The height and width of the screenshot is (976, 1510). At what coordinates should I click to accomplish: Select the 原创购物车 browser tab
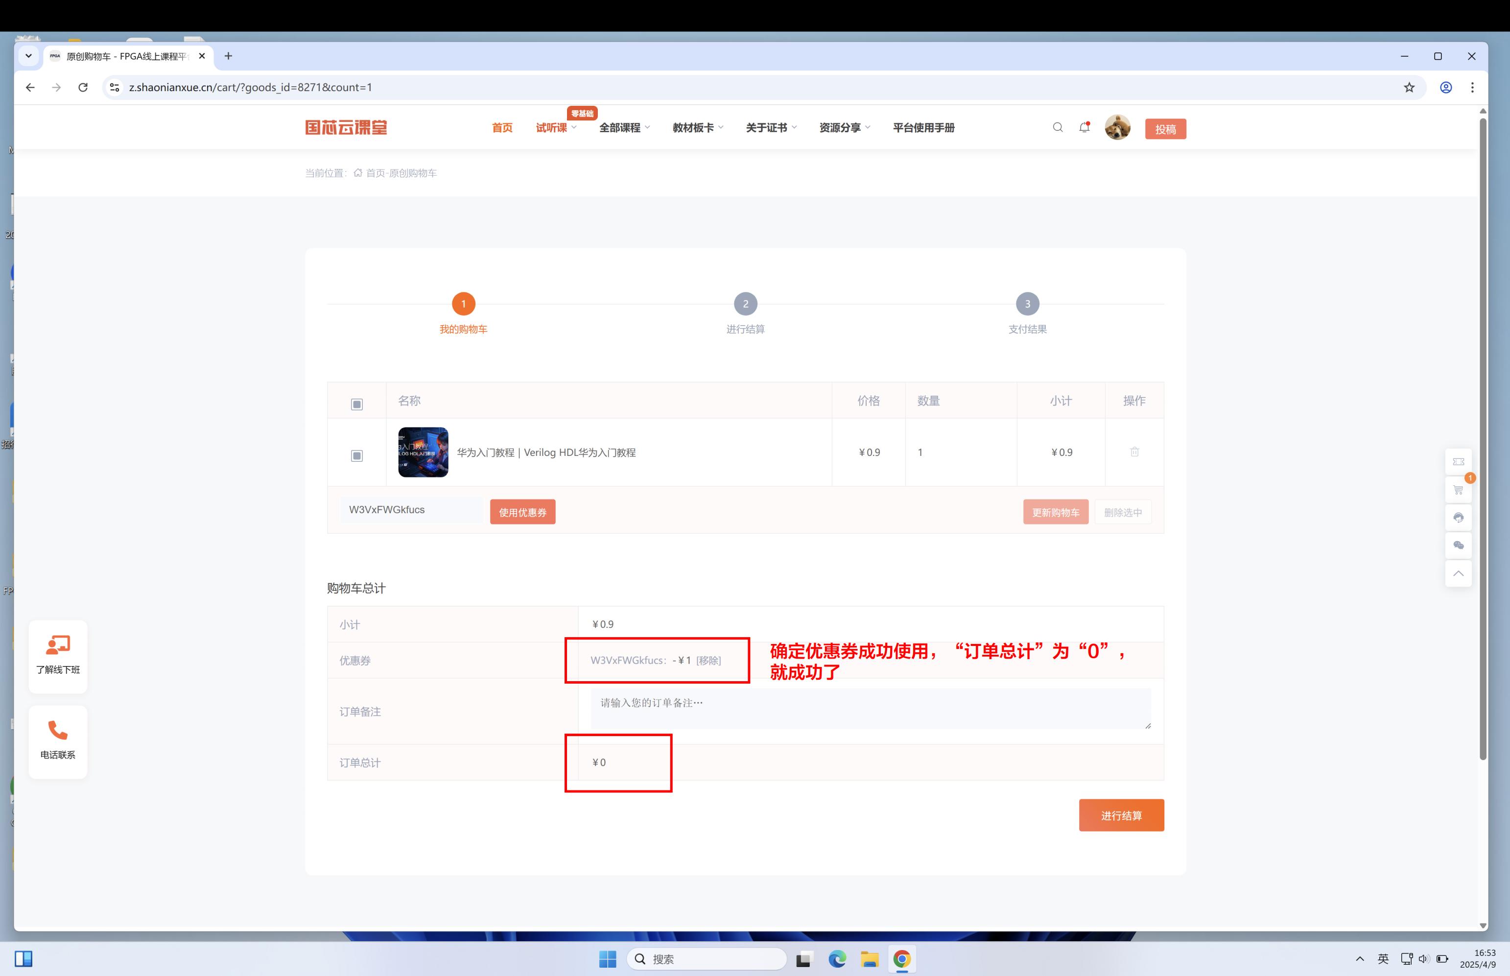click(x=120, y=56)
